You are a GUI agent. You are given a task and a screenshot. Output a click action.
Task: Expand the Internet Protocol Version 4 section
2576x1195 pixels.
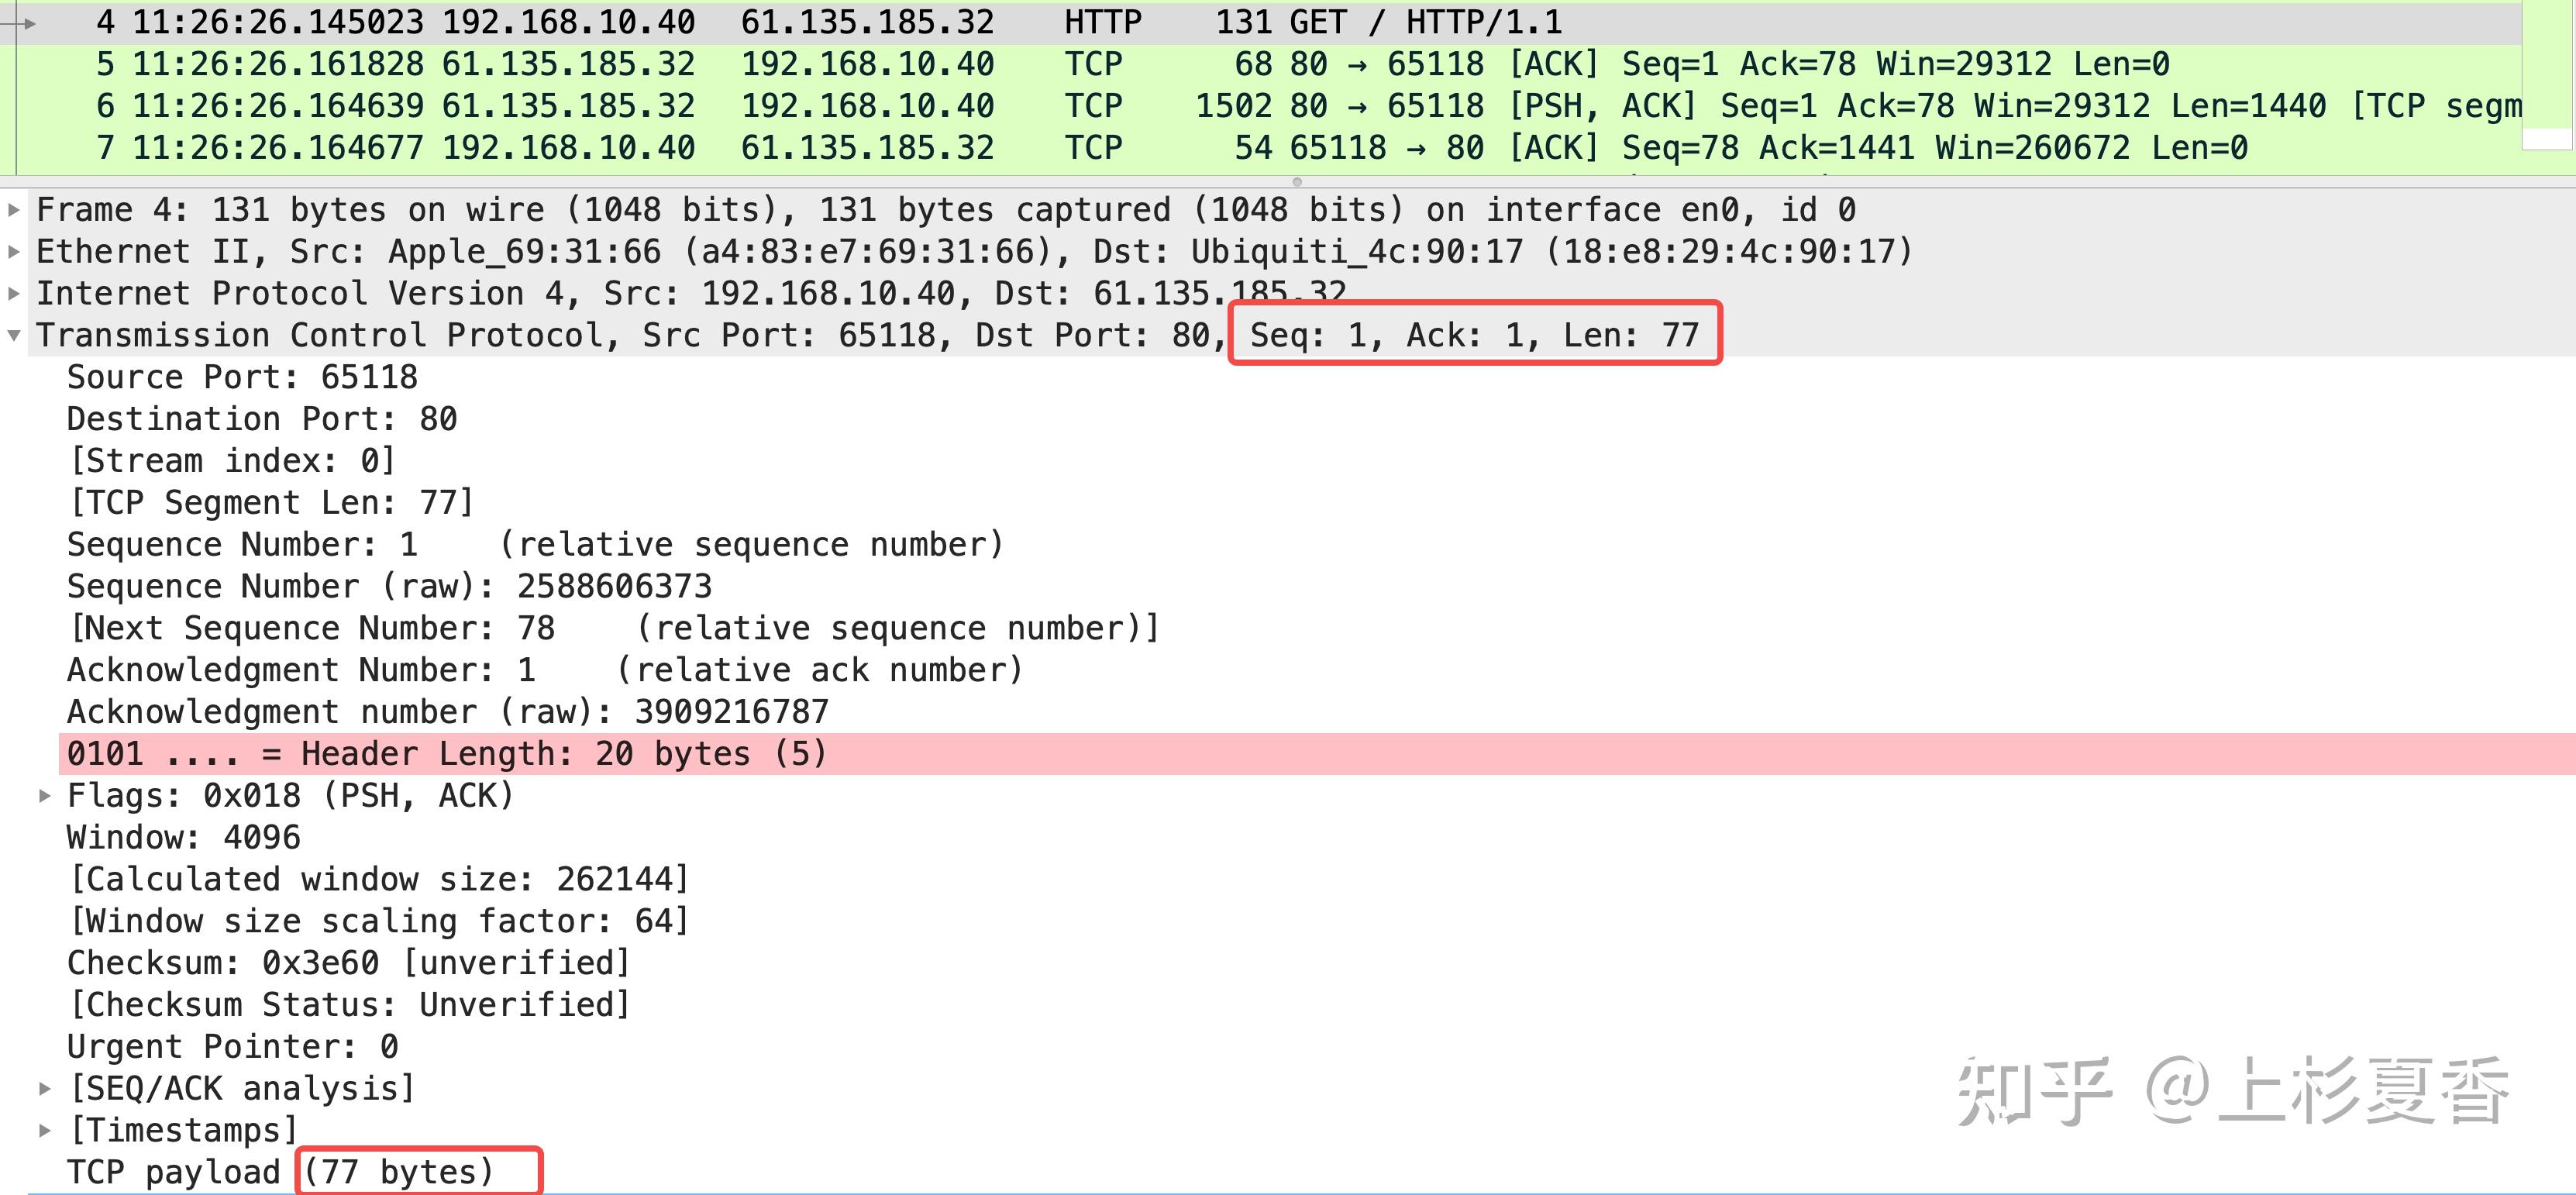[14, 294]
